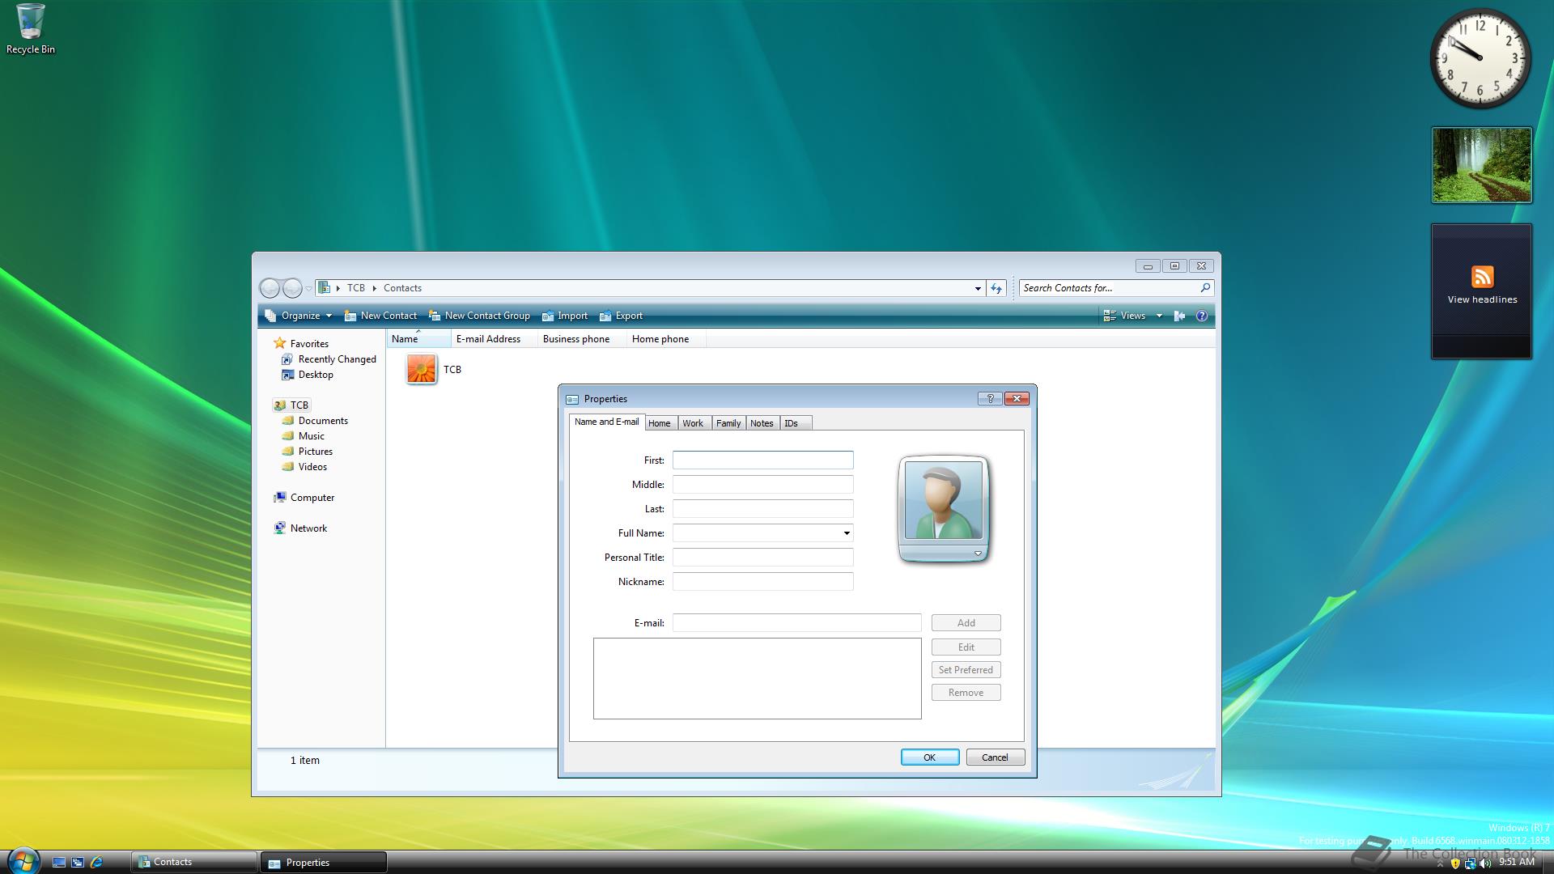Image resolution: width=1554 pixels, height=874 pixels.
Task: Open Internet Explorer from Quick Launch
Action: 96,862
